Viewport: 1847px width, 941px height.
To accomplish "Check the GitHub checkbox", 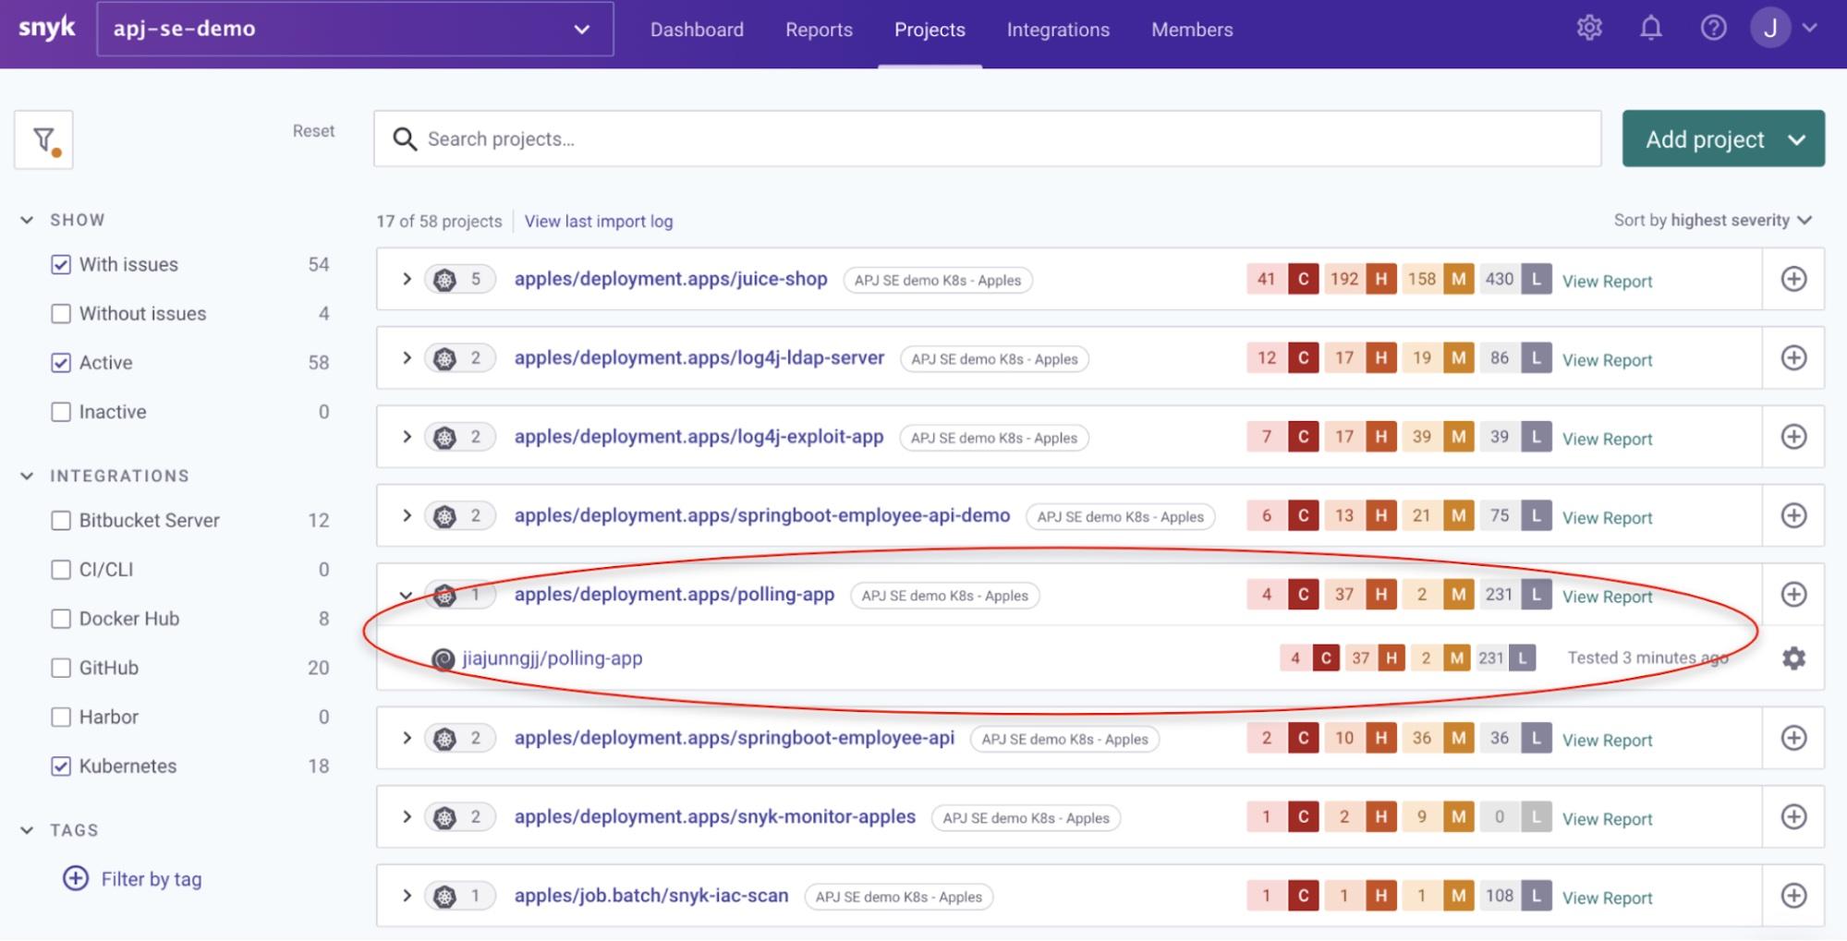I will [x=61, y=668].
